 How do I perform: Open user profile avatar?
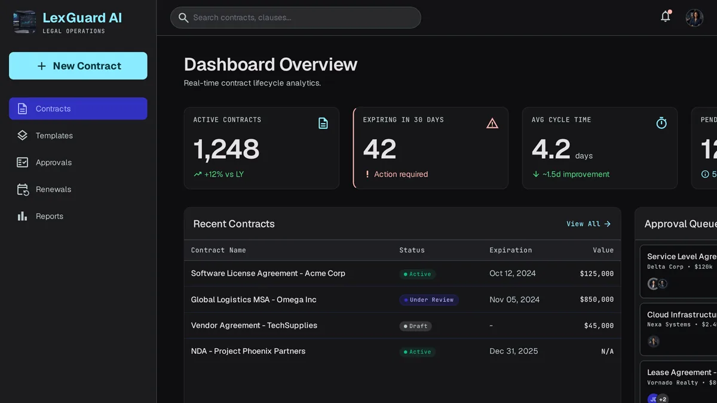click(x=694, y=18)
